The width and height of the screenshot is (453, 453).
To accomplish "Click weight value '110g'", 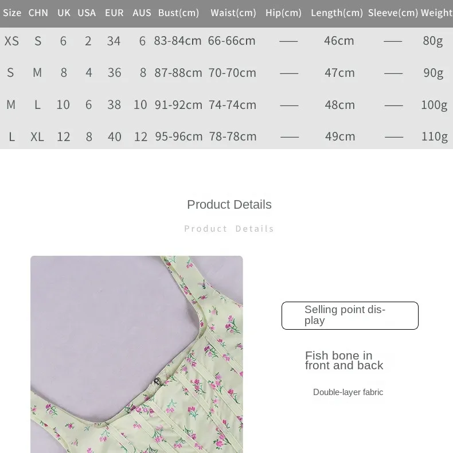I will [x=434, y=136].
